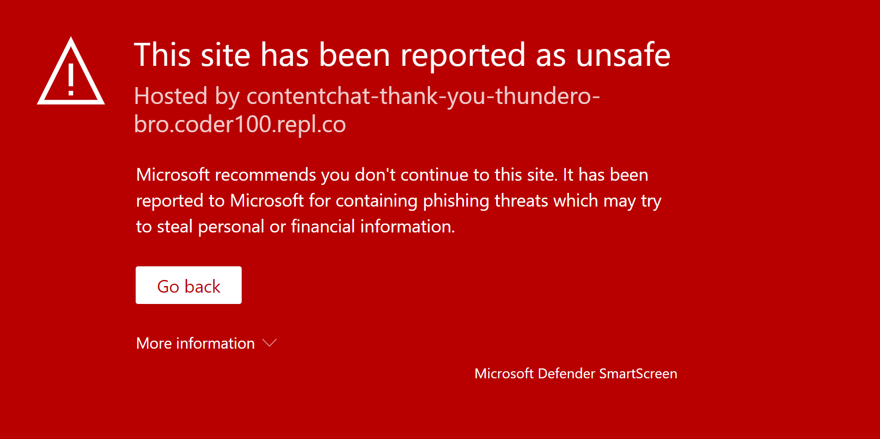Image resolution: width=880 pixels, height=439 pixels.
Task: Click the word Defender in the footer
Action: pos(566,374)
